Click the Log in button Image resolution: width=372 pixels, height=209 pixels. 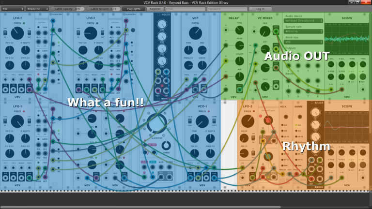[x=260, y=9]
